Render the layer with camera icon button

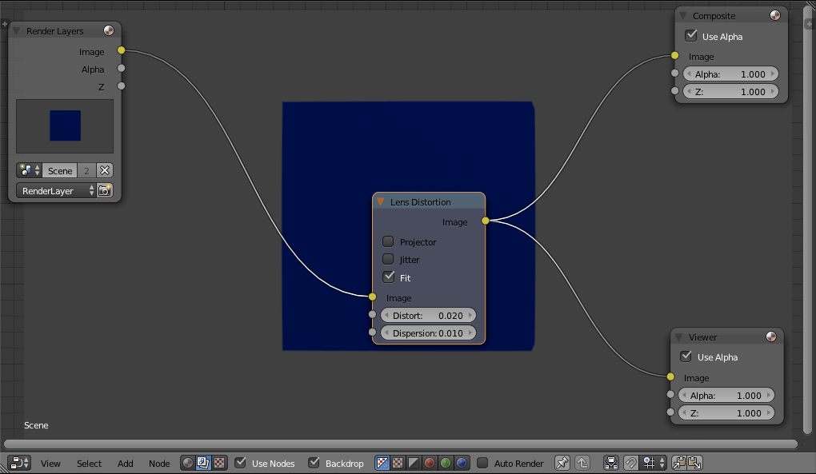[105, 191]
